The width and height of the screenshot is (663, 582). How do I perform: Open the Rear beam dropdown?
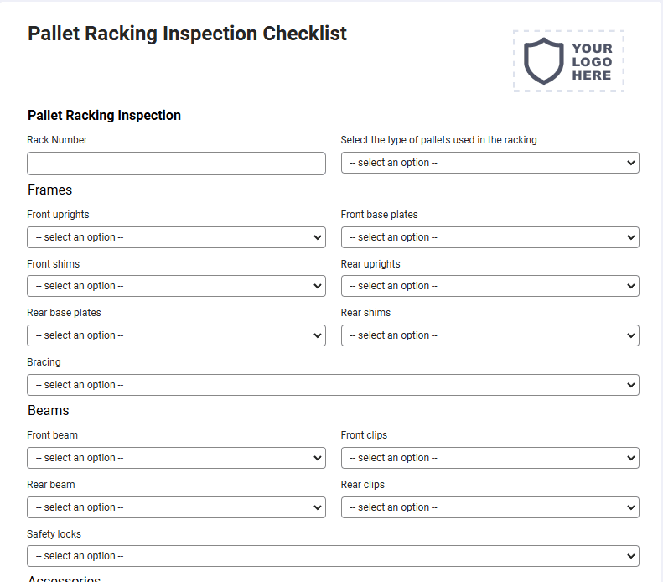[176, 507]
